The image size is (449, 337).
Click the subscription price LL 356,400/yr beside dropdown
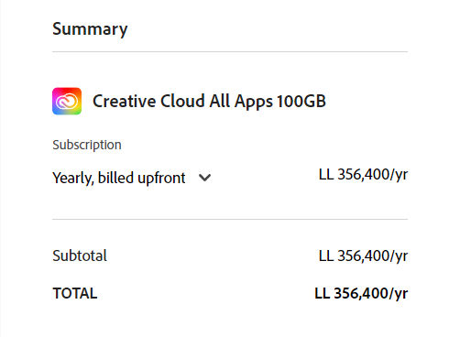363,175
